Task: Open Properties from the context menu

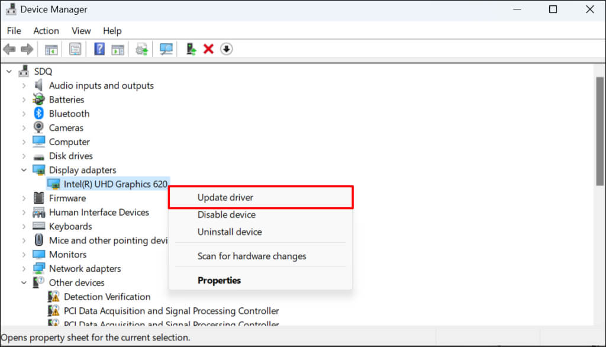Action: tap(261, 281)
